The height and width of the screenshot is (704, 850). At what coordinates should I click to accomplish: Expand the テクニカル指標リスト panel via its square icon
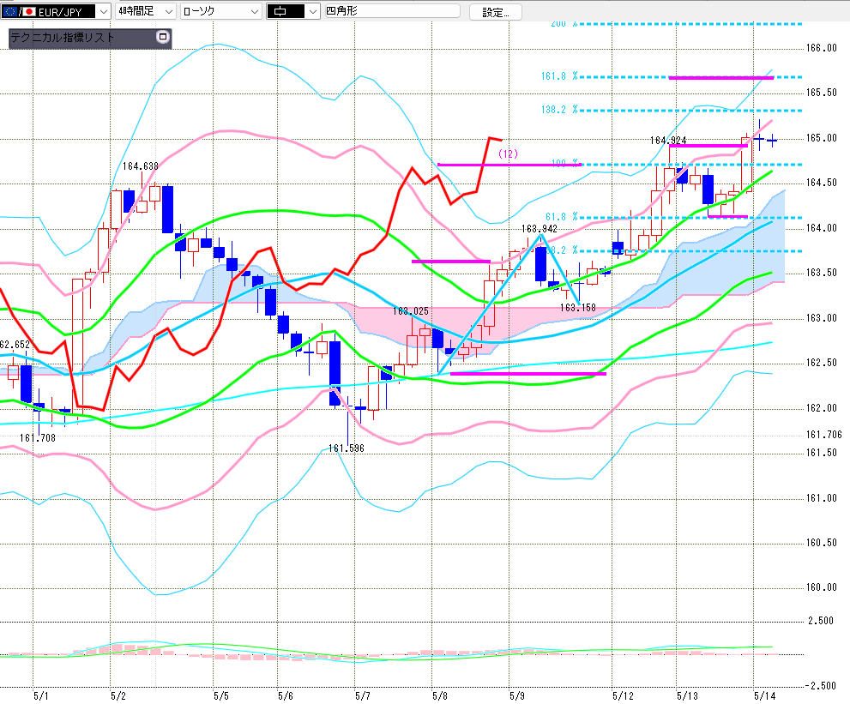pos(163,37)
